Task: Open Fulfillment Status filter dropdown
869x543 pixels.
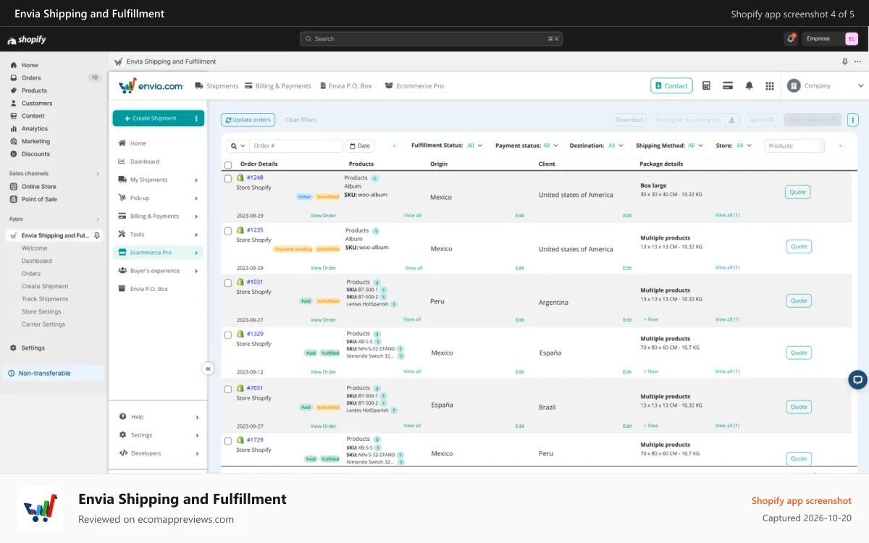Action: tap(475, 146)
